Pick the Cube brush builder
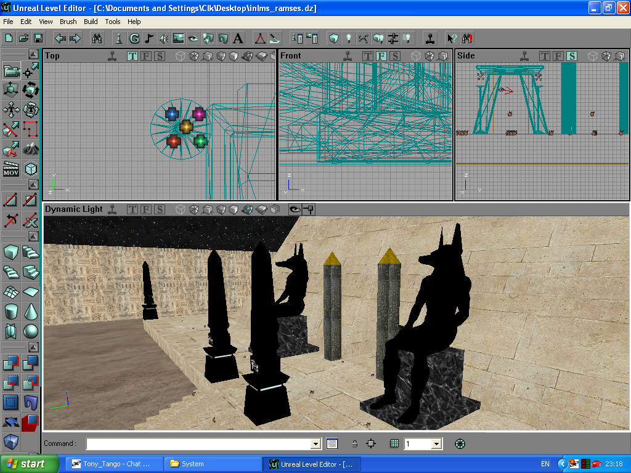 click(x=11, y=253)
